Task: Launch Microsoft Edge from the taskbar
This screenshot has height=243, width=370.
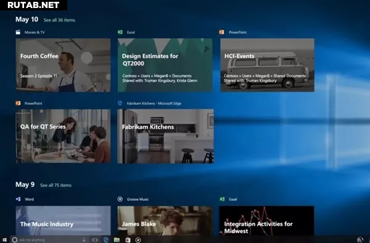Action: [x=106, y=240]
